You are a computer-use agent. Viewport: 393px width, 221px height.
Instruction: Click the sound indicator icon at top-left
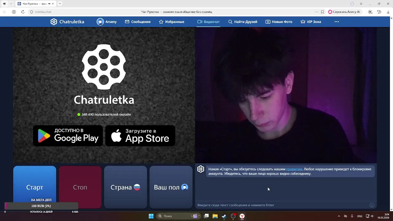tap(4, 4)
